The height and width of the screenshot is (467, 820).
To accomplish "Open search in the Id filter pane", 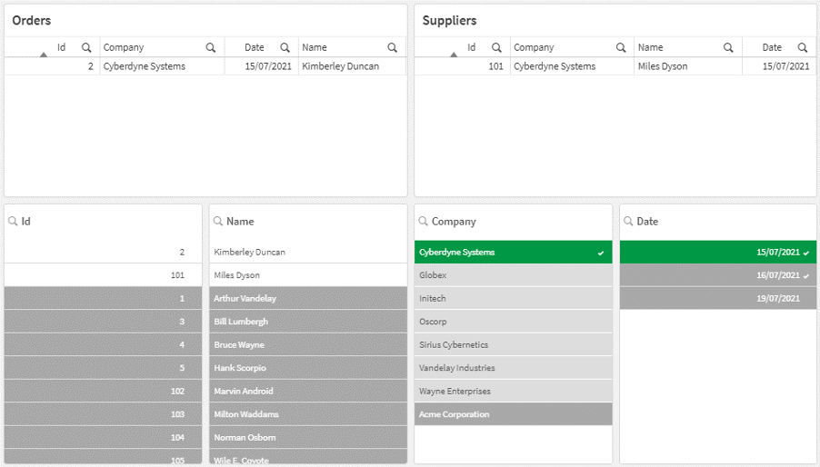I will 13,222.
